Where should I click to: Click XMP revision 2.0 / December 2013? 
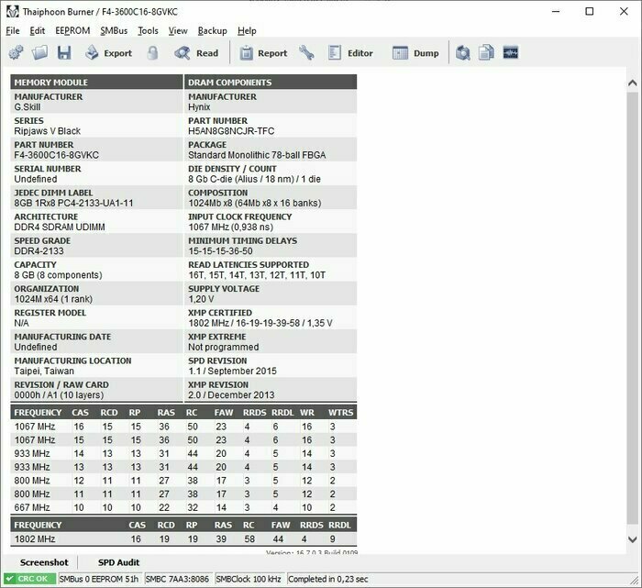pos(231,394)
